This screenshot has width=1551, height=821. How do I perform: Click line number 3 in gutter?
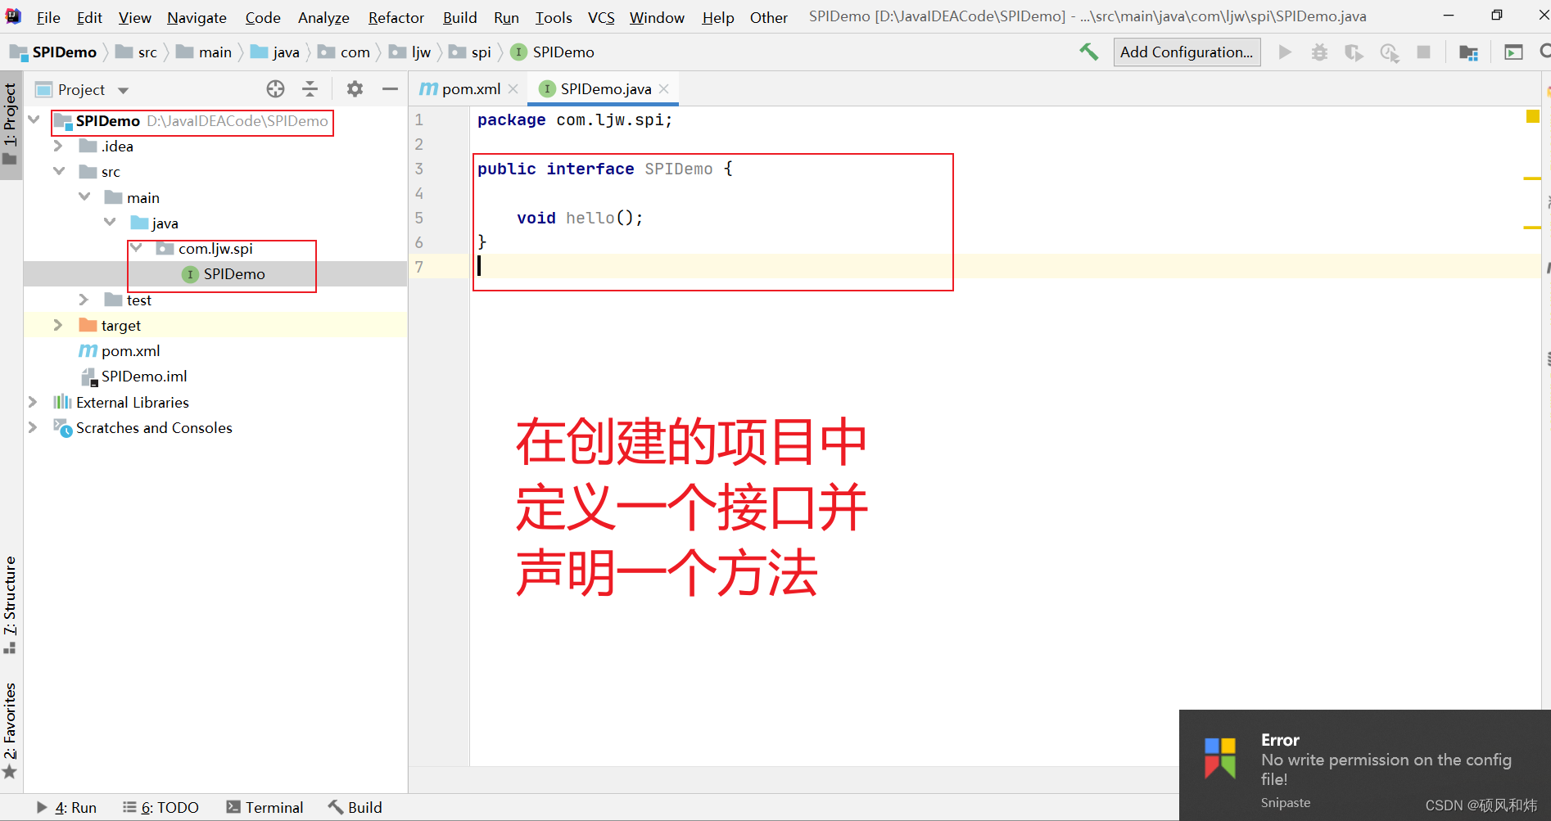click(x=419, y=169)
